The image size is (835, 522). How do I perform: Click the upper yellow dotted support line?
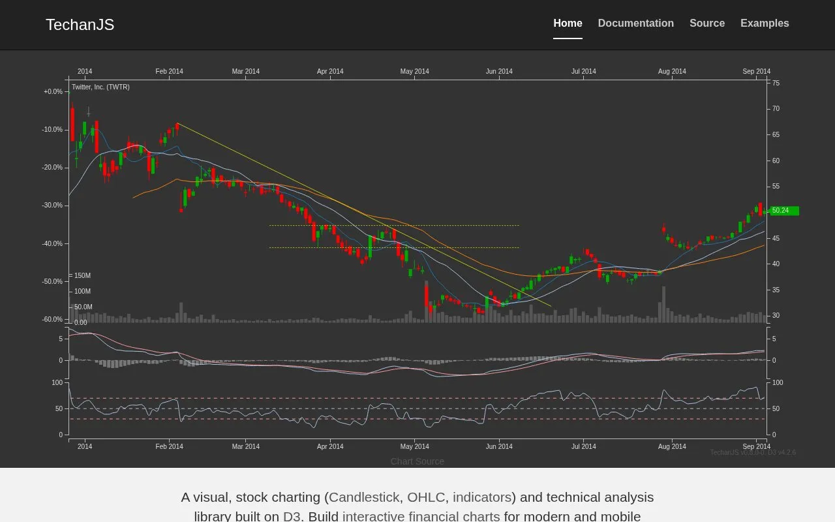(394, 225)
